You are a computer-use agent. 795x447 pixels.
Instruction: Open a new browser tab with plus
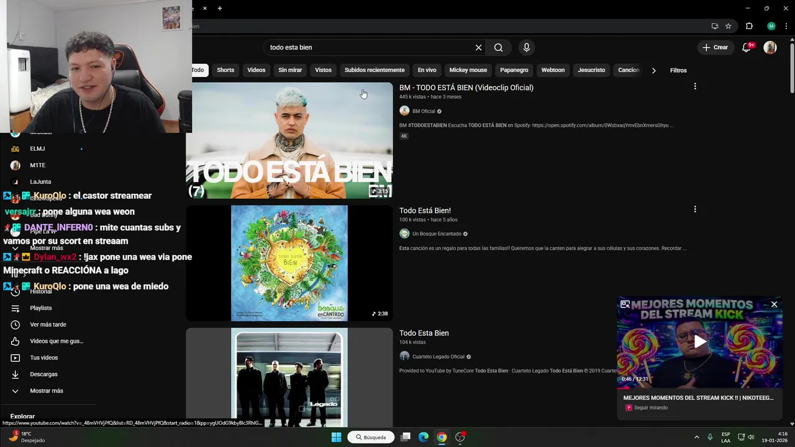220,8
